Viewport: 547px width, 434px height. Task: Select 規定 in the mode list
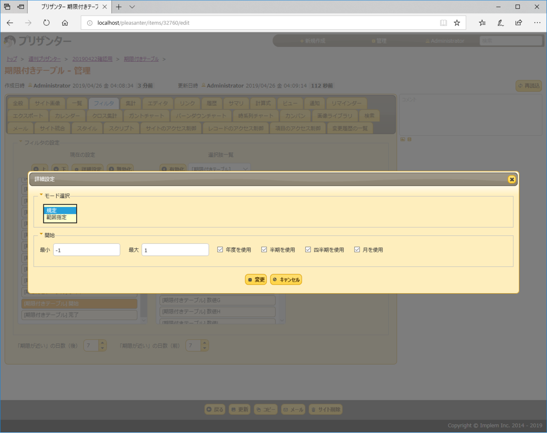[x=60, y=210]
